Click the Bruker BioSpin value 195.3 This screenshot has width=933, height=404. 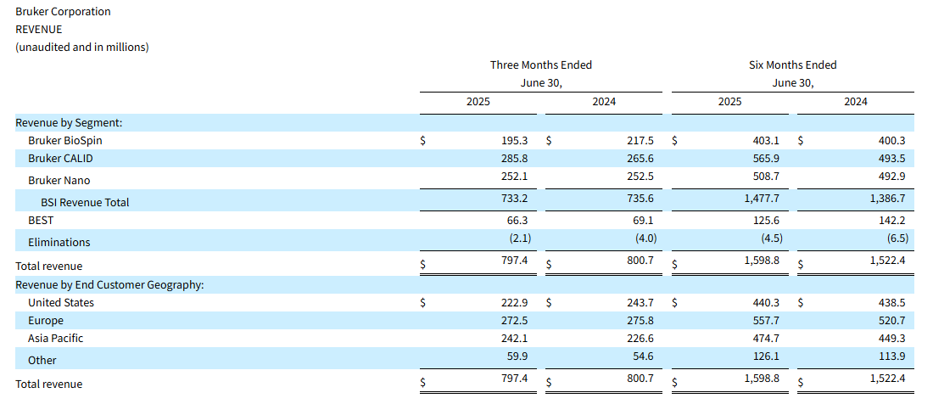click(515, 141)
